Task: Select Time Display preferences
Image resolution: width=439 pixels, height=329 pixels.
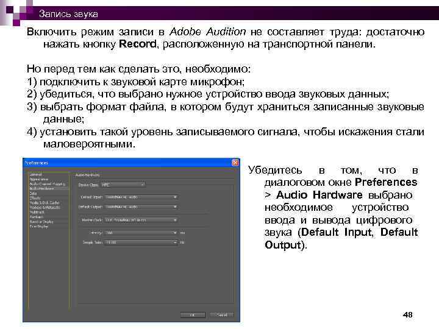Action: (x=39, y=227)
